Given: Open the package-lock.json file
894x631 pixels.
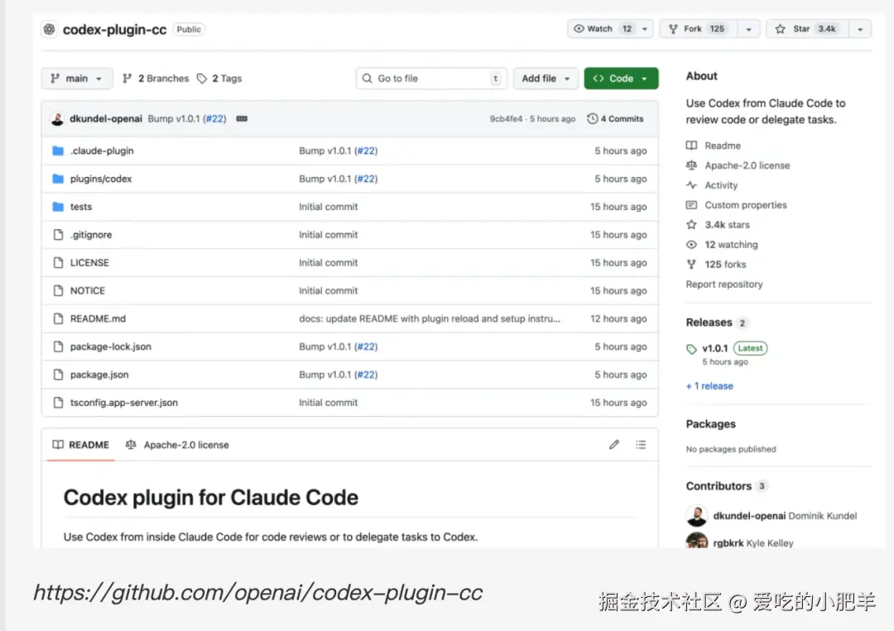Looking at the screenshot, I should pyautogui.click(x=111, y=346).
